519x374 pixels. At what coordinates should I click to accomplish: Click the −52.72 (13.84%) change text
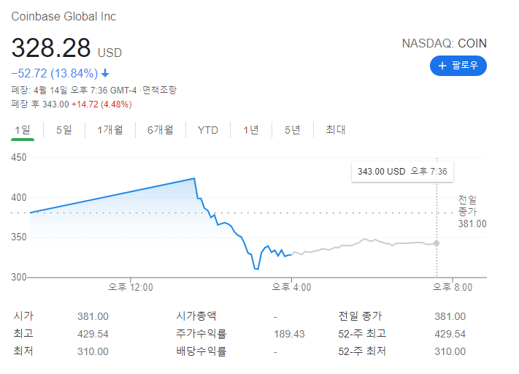[x=55, y=73]
